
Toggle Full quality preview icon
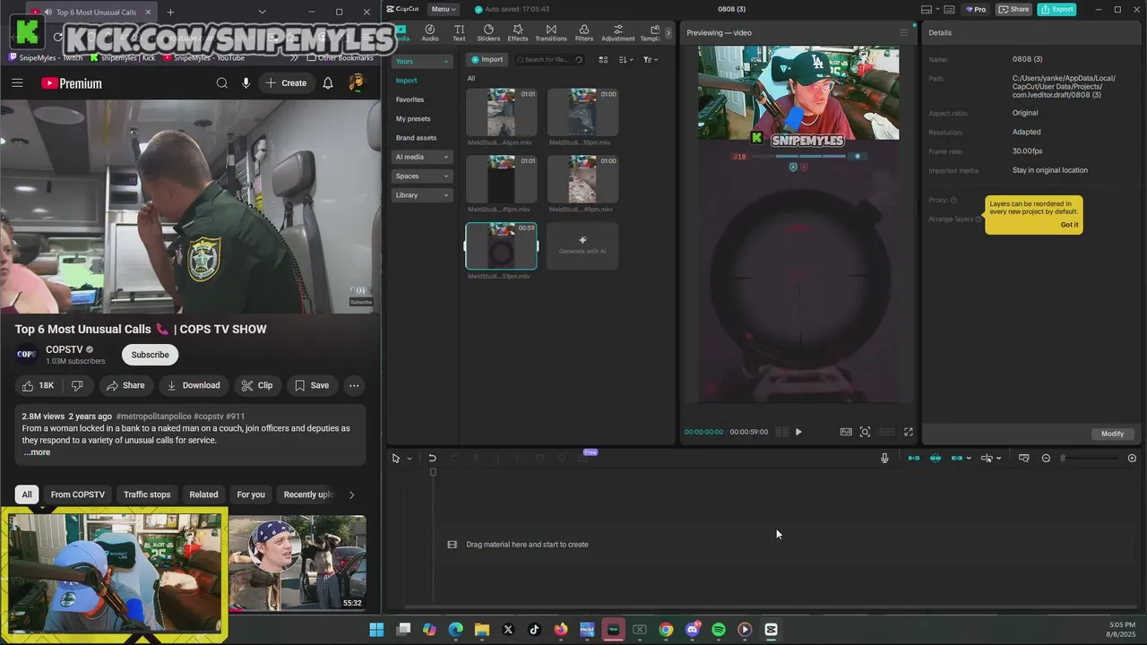click(846, 432)
